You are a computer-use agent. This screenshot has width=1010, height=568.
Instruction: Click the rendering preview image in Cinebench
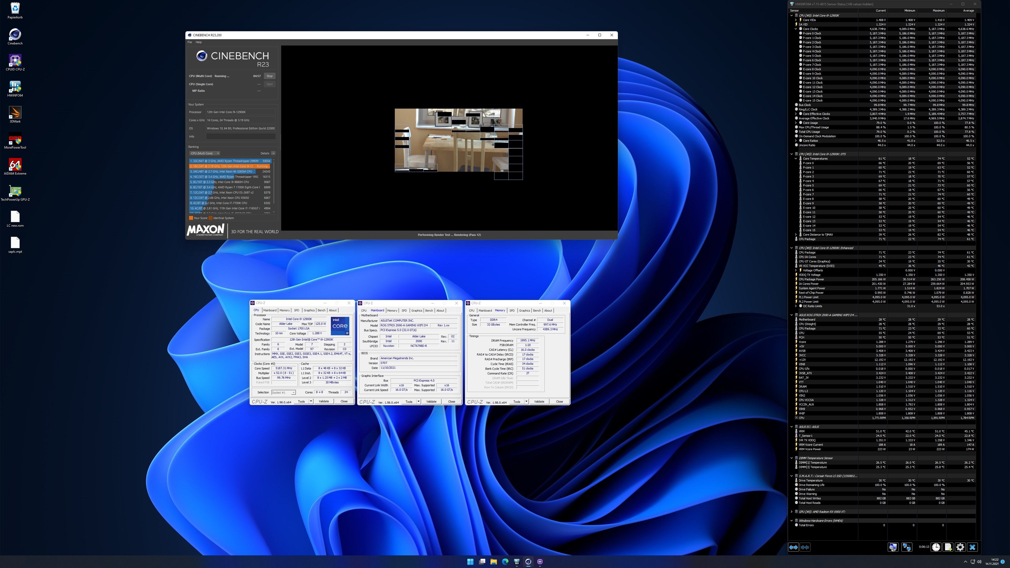click(458, 144)
